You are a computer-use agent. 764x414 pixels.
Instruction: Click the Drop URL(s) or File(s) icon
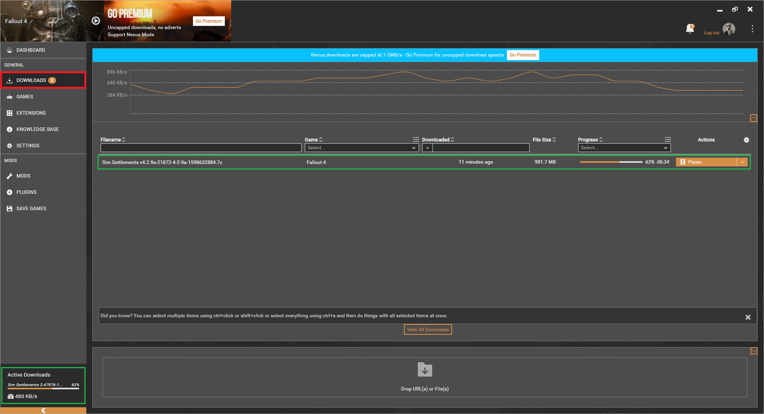point(425,369)
